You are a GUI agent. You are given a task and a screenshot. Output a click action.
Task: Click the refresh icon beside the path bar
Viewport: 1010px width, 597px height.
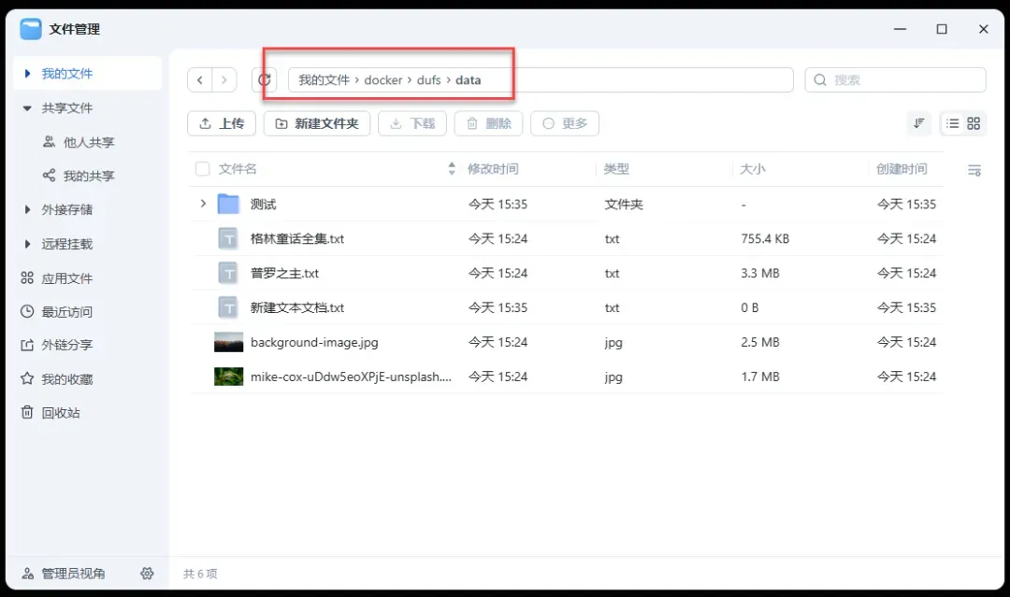tap(265, 80)
